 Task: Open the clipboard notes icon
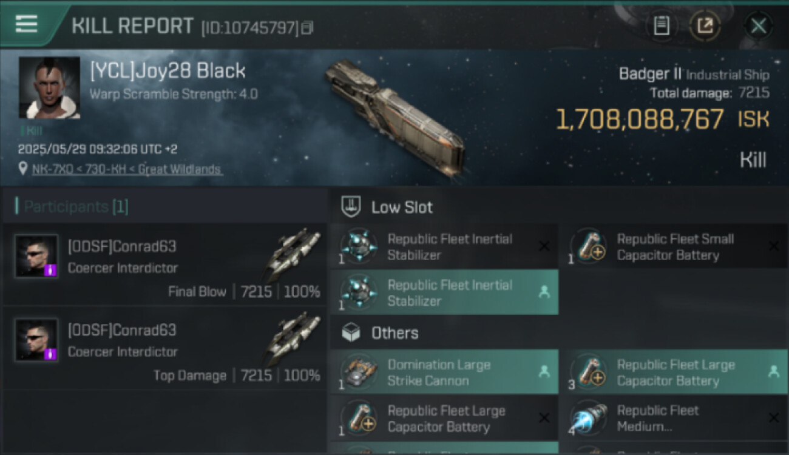click(662, 25)
